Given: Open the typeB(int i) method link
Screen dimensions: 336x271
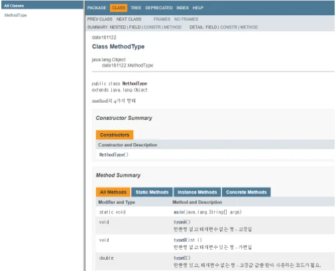Looking at the screenshot, I should [x=180, y=240].
